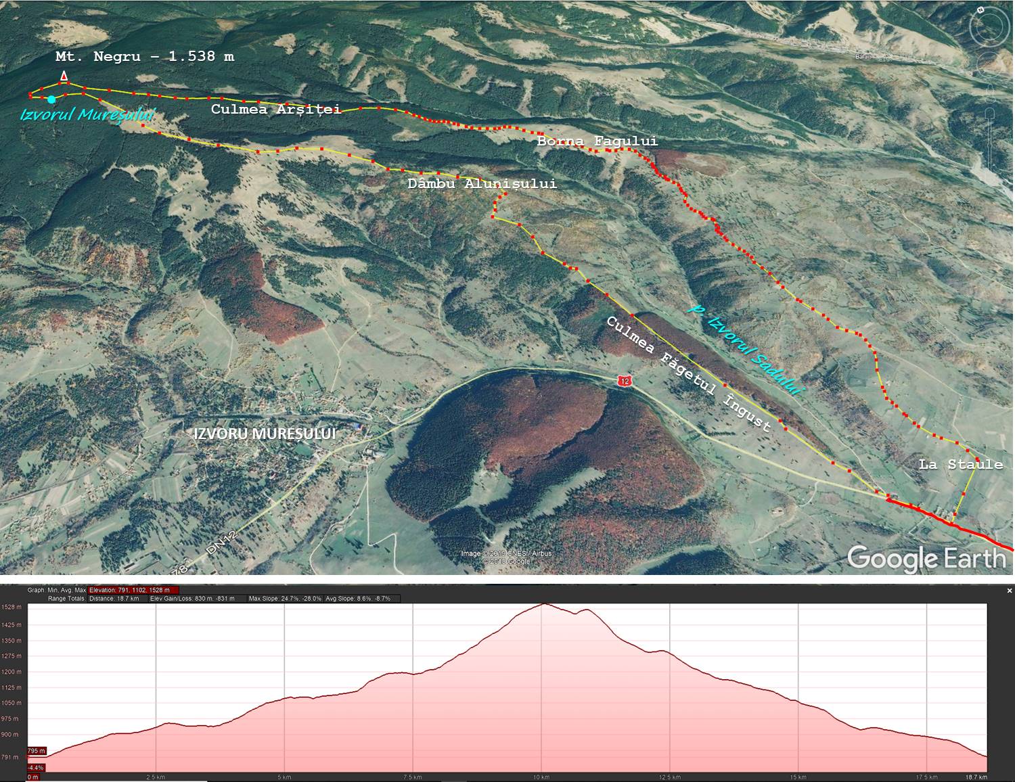Click the Google Earth logo watermark
This screenshot has width=1015, height=782.
click(926, 559)
